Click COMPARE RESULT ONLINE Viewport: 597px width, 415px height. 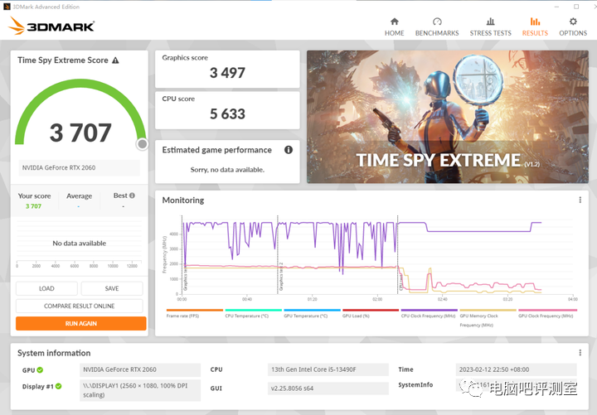coord(80,306)
